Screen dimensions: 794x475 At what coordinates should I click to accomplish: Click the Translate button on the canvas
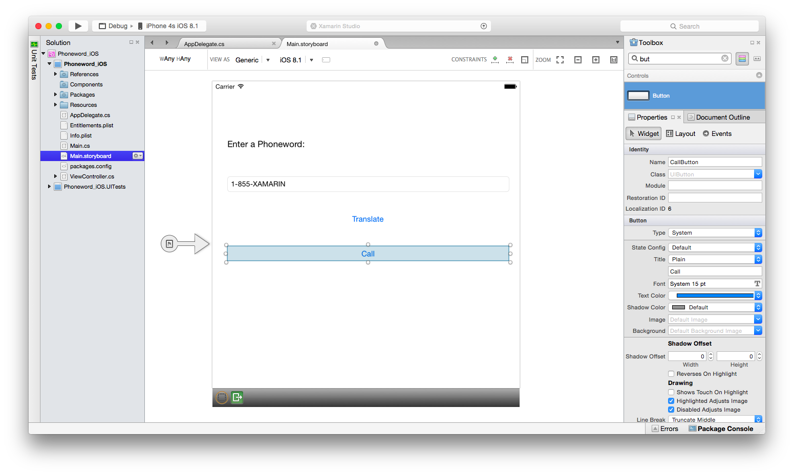(368, 219)
